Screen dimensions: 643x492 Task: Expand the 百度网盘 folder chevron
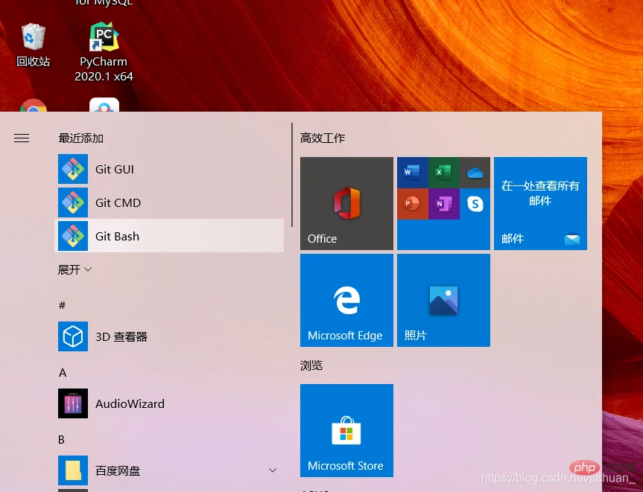coord(273,470)
